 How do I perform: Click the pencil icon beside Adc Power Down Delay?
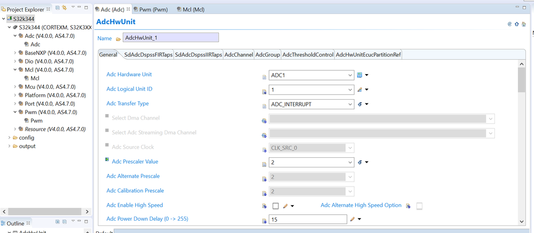pos(352,219)
